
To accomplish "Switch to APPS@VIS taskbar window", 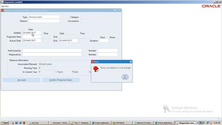I will [122, 123].
